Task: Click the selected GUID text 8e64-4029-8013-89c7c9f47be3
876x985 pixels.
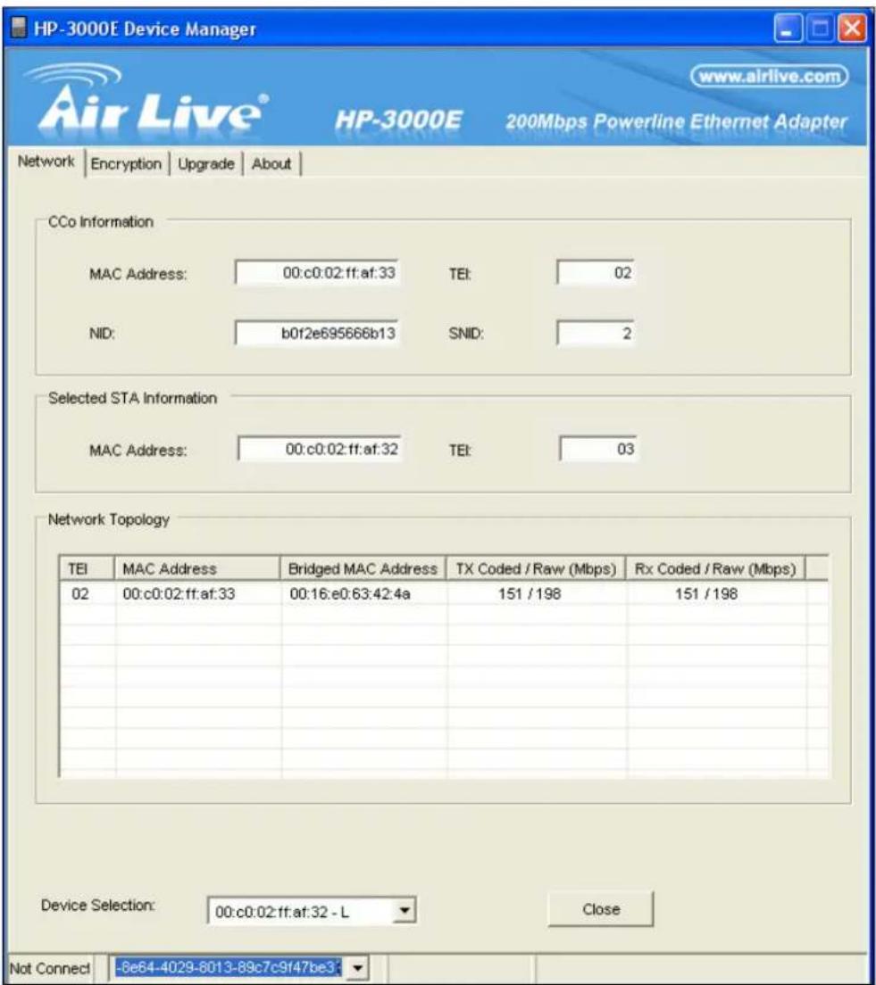Action: pos(228,967)
